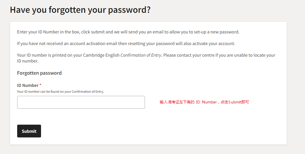Viewport: 305px width, 154px height.
Task: Click the wrapped "ID number." line ending
Action: (x=28, y=61)
